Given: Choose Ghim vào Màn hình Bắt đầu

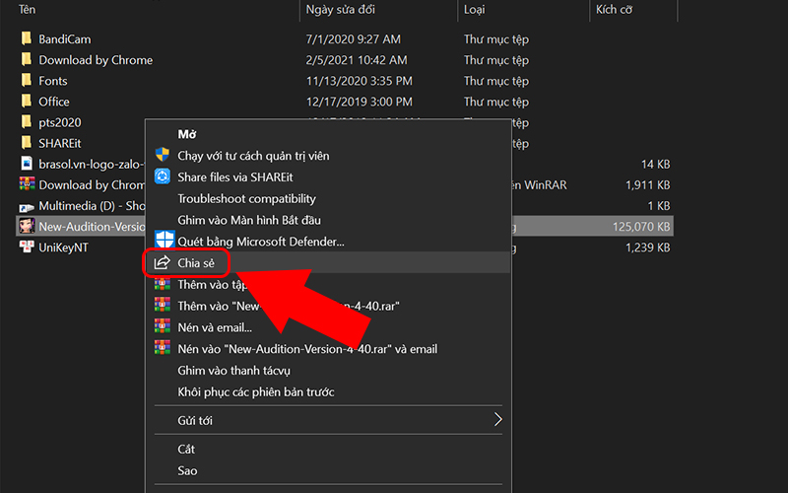Looking at the screenshot, I should [x=249, y=220].
